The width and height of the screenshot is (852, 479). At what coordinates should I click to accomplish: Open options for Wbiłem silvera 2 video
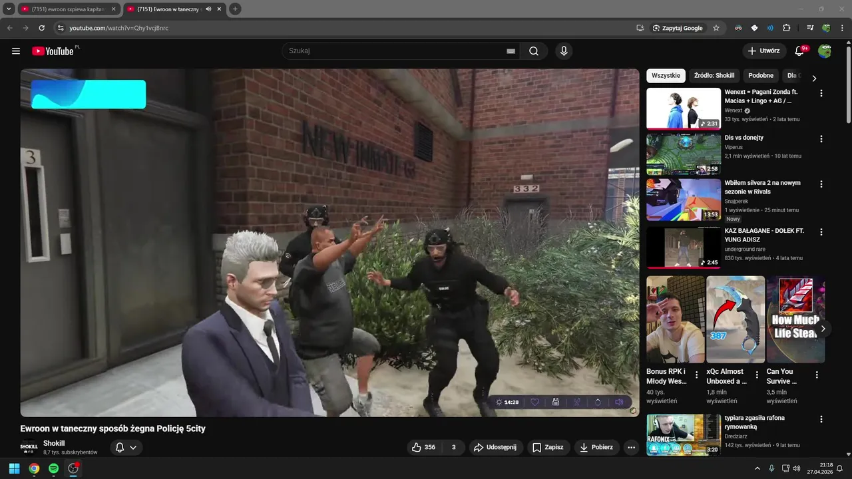pos(821,184)
